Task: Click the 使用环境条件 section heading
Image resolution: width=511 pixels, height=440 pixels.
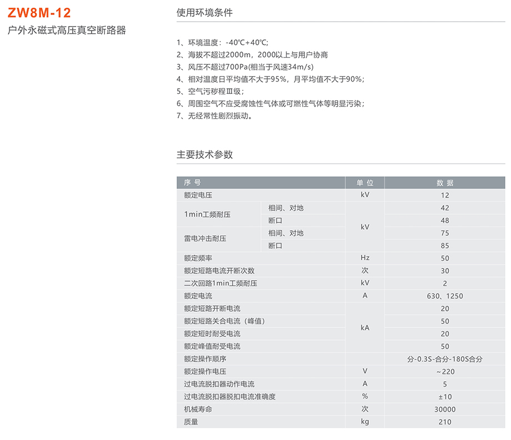Action: coord(204,12)
